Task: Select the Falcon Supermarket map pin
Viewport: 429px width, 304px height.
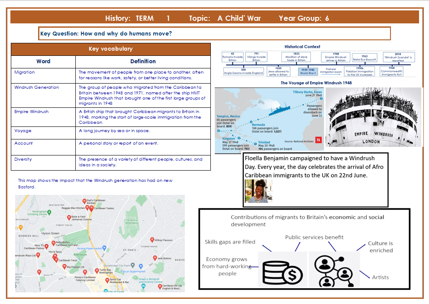Action: (x=141, y=266)
